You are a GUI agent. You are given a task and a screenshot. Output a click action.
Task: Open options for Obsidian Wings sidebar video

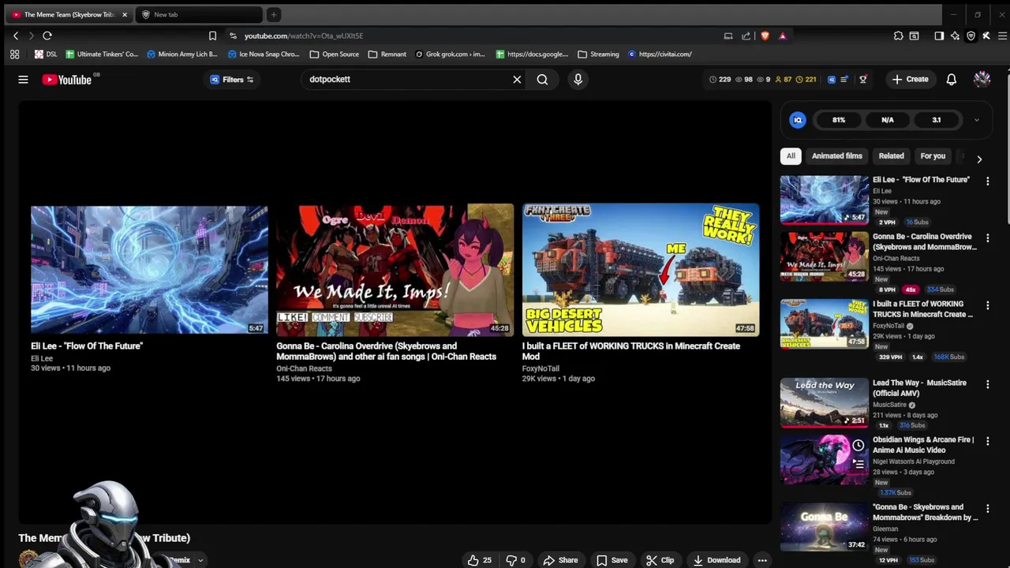[987, 441]
